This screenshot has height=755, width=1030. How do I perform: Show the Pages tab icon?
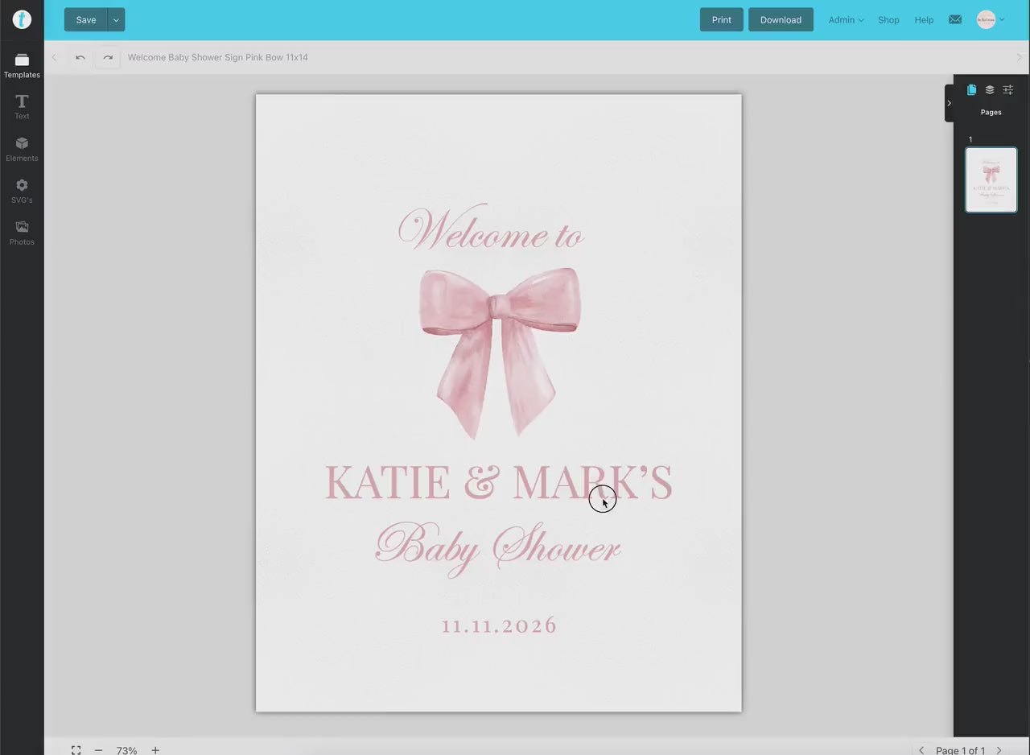coord(972,90)
